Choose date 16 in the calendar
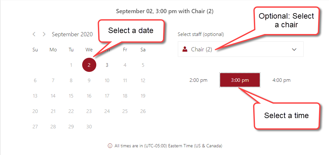Screen dimensions: 329x155 point(89,96)
